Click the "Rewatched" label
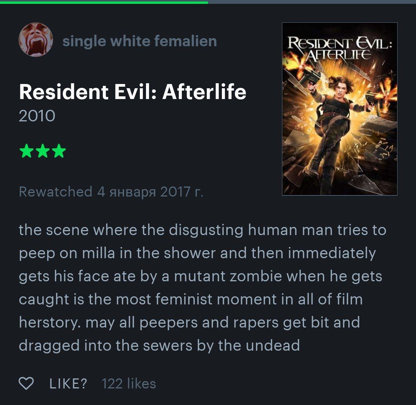Image resolution: width=416 pixels, height=405 pixels. tap(55, 192)
